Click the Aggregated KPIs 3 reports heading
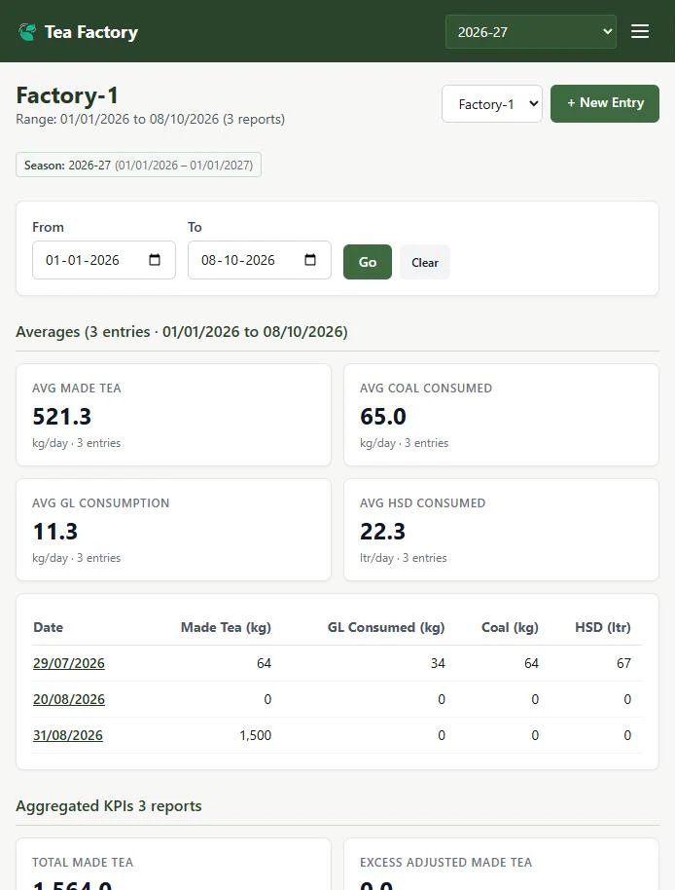Viewport: 675px width, 890px height. tap(109, 806)
